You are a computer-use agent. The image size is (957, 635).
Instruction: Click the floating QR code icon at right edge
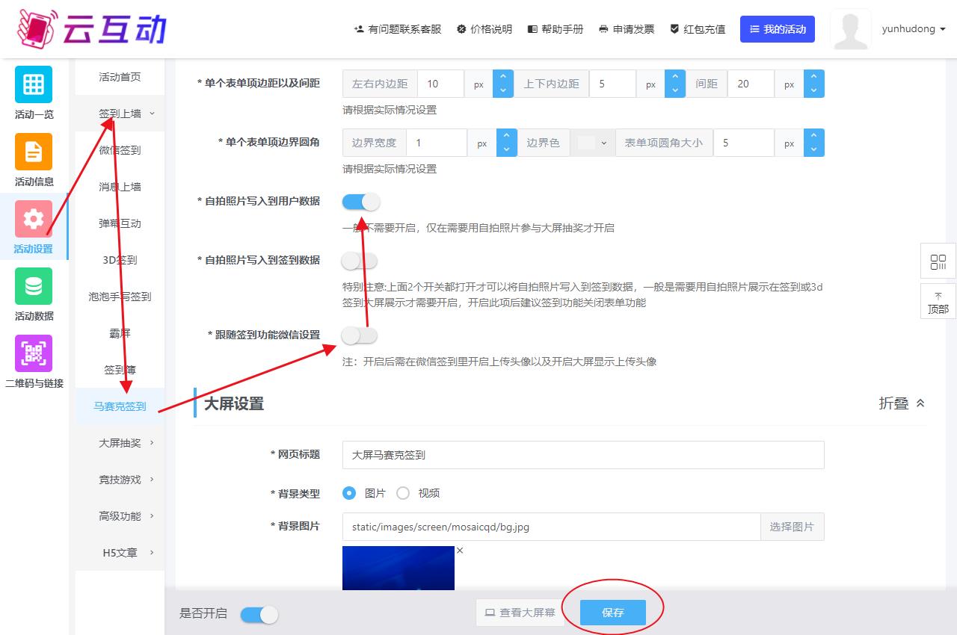coord(938,262)
